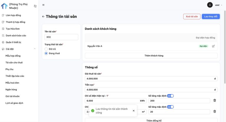Screen dimensions: 226x122
Task: Select the Đang thuê radio option
Action: coord(46,53)
